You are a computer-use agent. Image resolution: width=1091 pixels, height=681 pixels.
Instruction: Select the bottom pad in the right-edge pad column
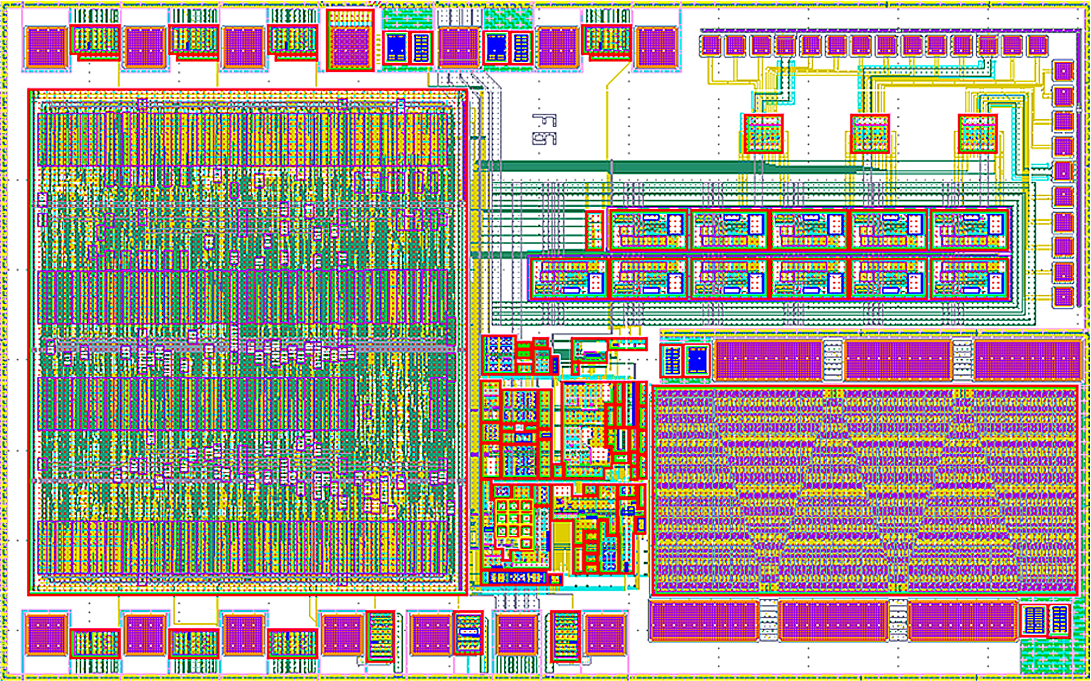click(1063, 296)
